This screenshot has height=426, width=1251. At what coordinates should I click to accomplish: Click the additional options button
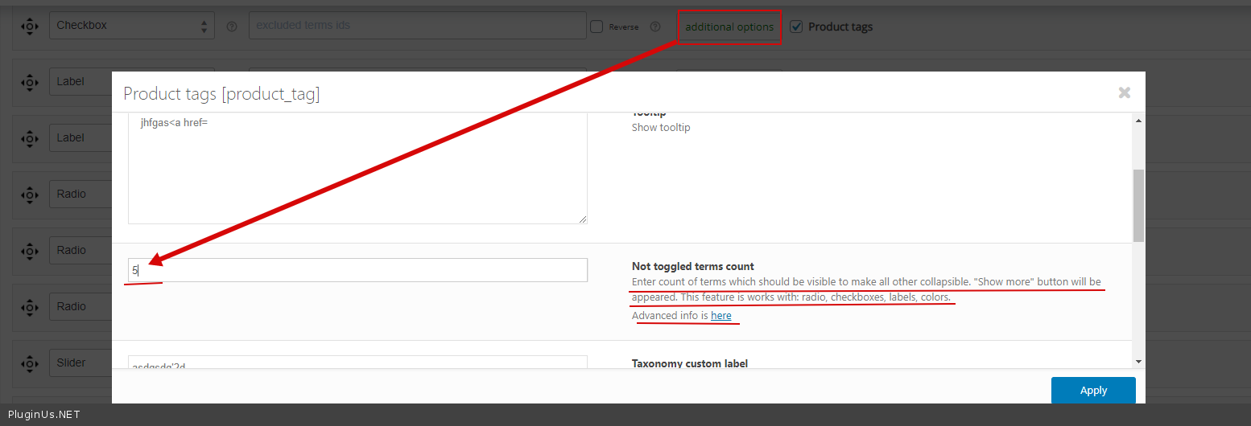pos(729,27)
